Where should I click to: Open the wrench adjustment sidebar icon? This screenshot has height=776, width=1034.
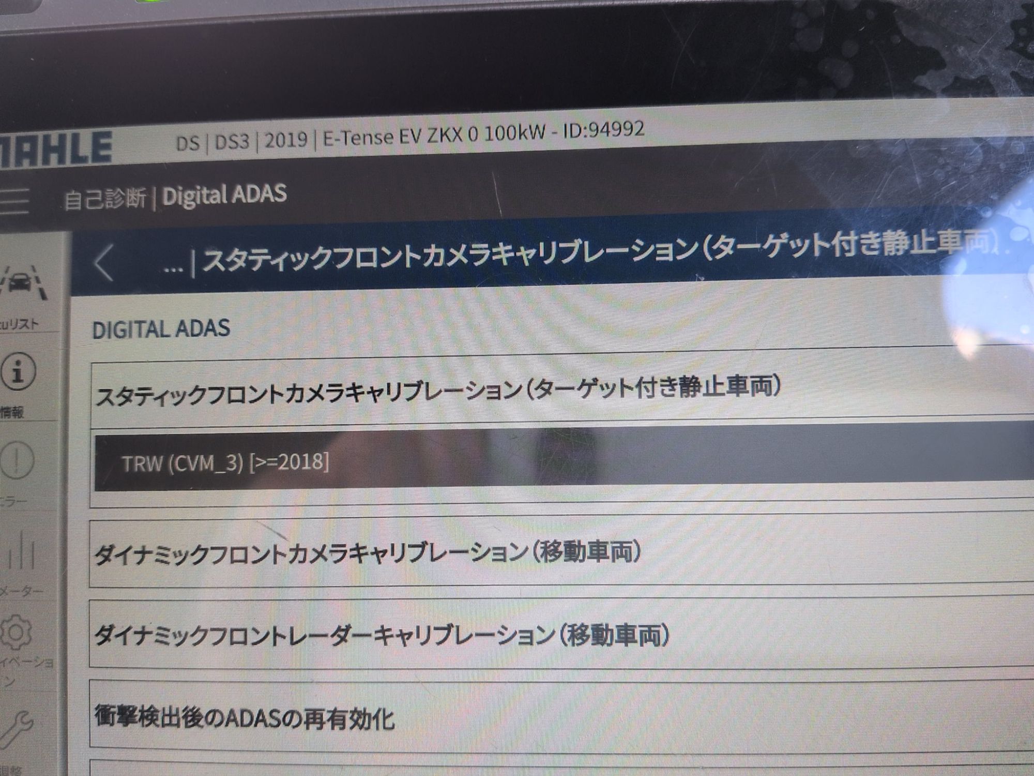pyautogui.click(x=17, y=729)
